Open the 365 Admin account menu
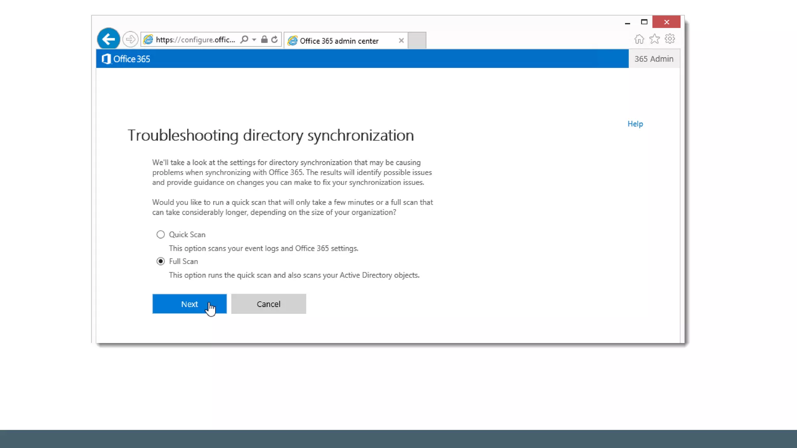797x448 pixels. [654, 59]
